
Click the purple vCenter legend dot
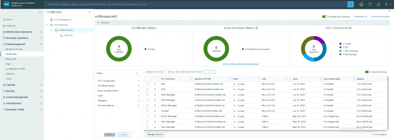point(340,44)
